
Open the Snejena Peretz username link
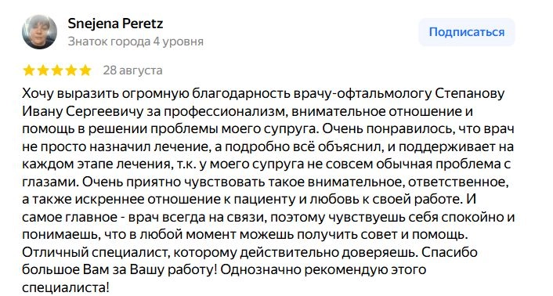[x=115, y=23]
